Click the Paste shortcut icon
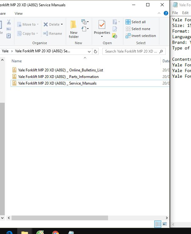This screenshot has width=191, height=234. pos(9,36)
